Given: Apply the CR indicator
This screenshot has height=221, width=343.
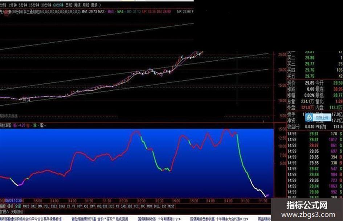Looking at the screenshot, I should [x=69, y=206].
